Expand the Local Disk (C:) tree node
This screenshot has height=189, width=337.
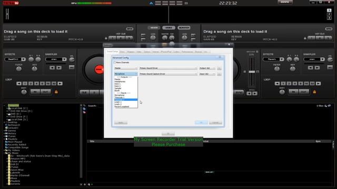[x=7, y=109]
